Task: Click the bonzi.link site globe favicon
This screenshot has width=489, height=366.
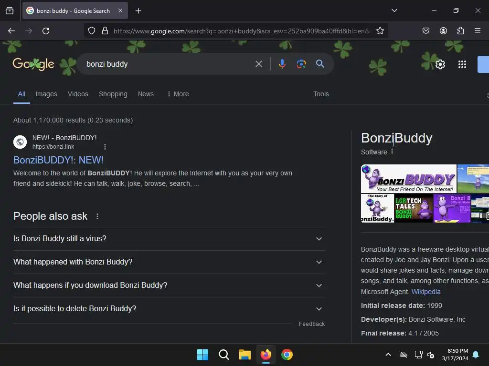Action: coord(20,142)
